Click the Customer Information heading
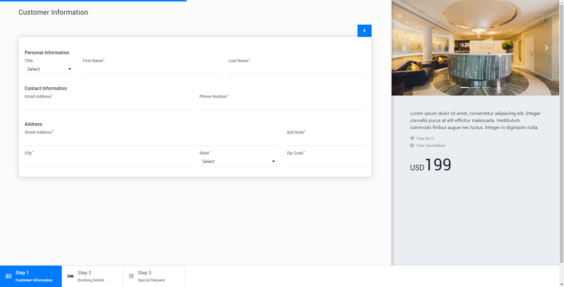Viewport: 564px width, 287px height. tap(53, 12)
